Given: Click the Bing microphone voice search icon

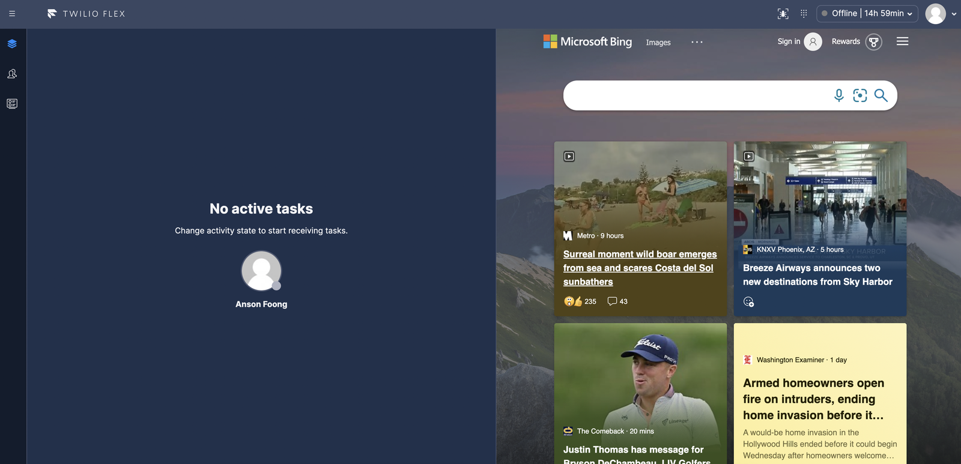Looking at the screenshot, I should [839, 95].
